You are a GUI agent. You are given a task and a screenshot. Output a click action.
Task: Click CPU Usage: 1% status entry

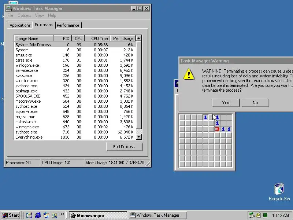[x=62, y=163]
